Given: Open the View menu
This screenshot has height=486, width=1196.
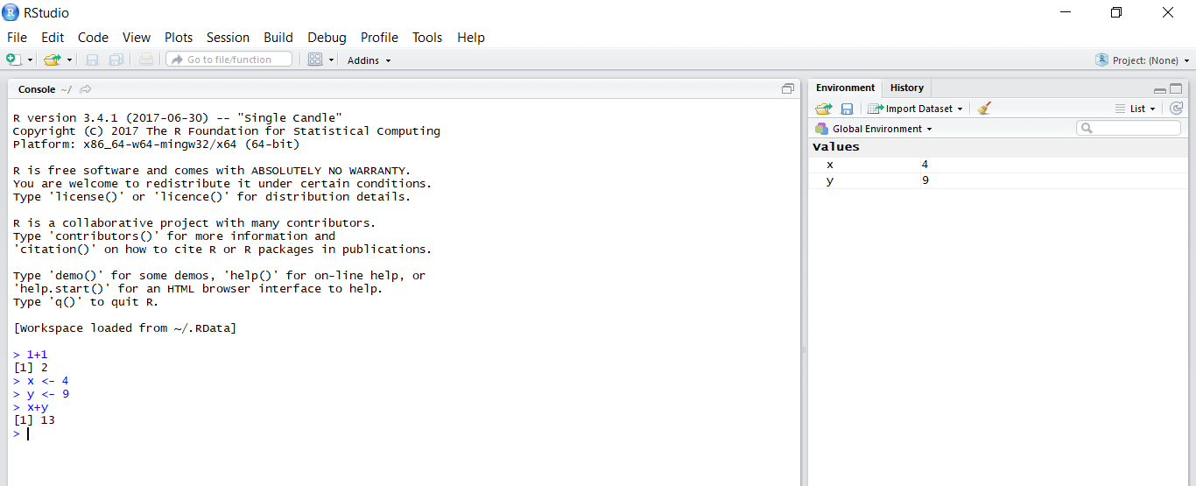Looking at the screenshot, I should 137,38.
